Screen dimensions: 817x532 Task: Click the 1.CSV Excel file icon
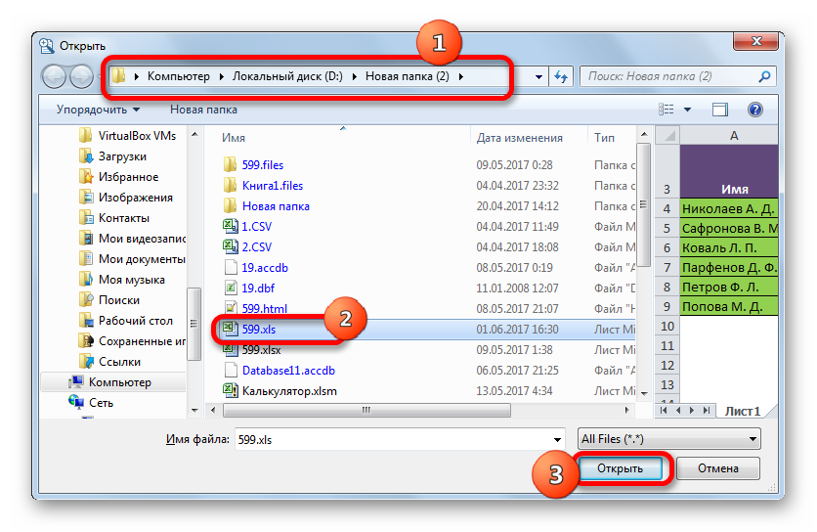231,226
